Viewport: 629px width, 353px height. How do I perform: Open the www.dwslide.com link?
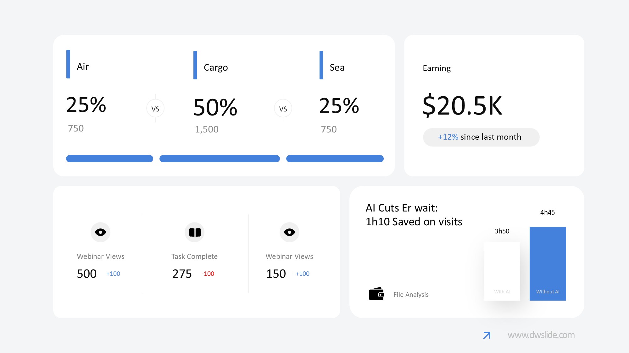tap(541, 335)
